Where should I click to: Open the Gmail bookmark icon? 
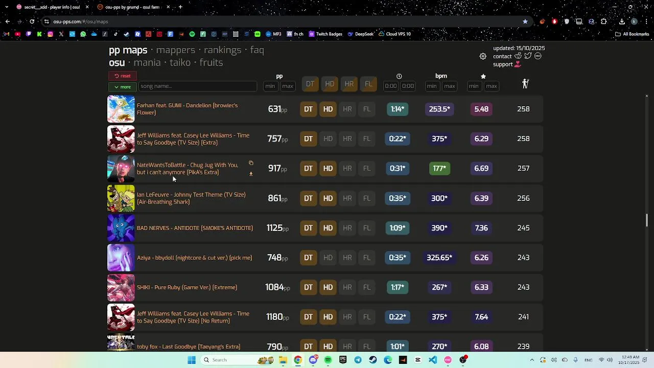[6, 34]
